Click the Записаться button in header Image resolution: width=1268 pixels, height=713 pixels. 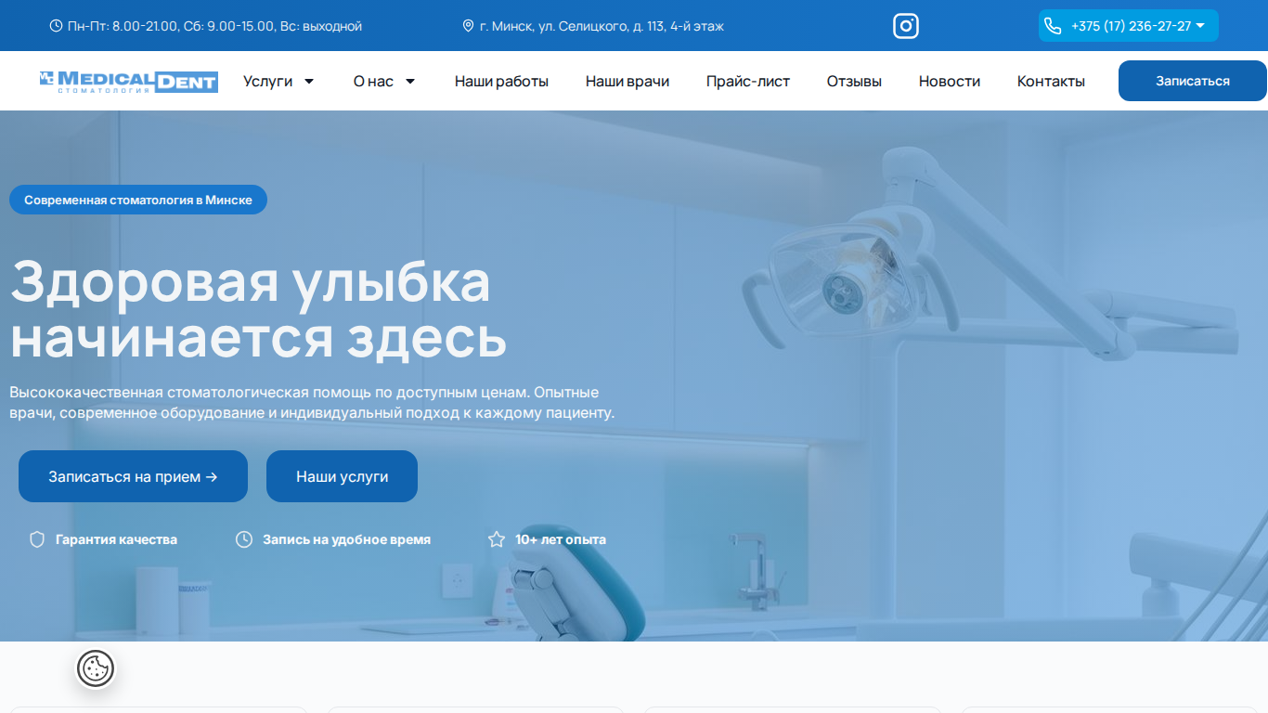[1193, 81]
